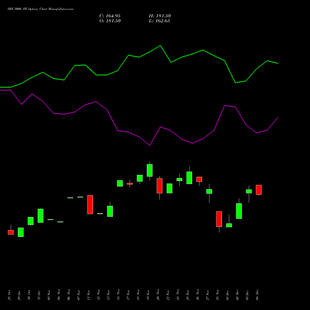This screenshot has width=310, height=310.
Task: Click the chart title text mentioning MunafaSutra.com
Action: [x=40, y=9]
